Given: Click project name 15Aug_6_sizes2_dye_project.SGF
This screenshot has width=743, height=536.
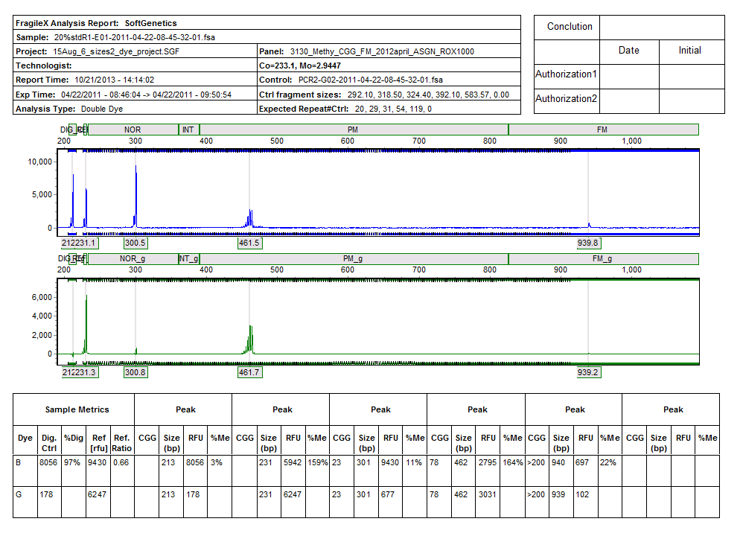Looking at the screenshot, I should point(116,51).
